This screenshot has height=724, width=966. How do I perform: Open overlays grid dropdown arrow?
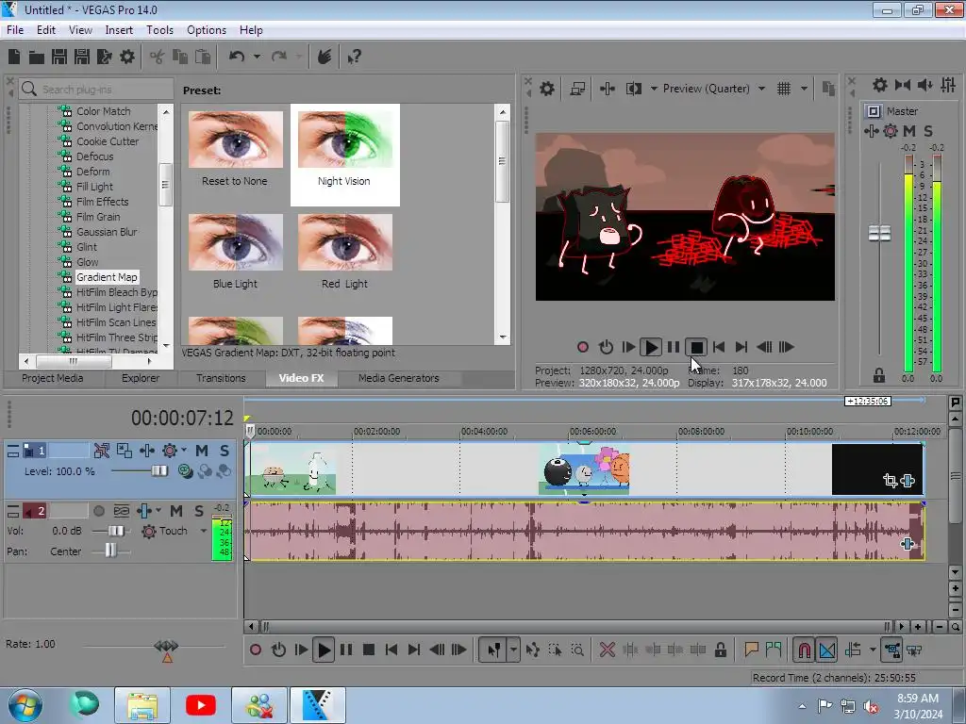pyautogui.click(x=804, y=89)
